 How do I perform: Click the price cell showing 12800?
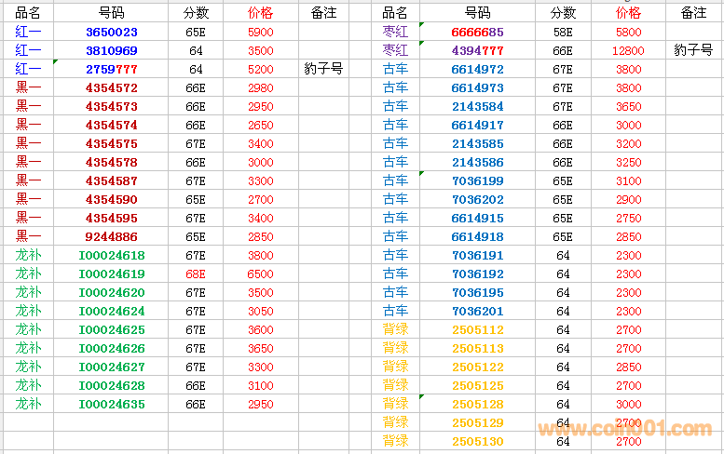[x=628, y=50]
